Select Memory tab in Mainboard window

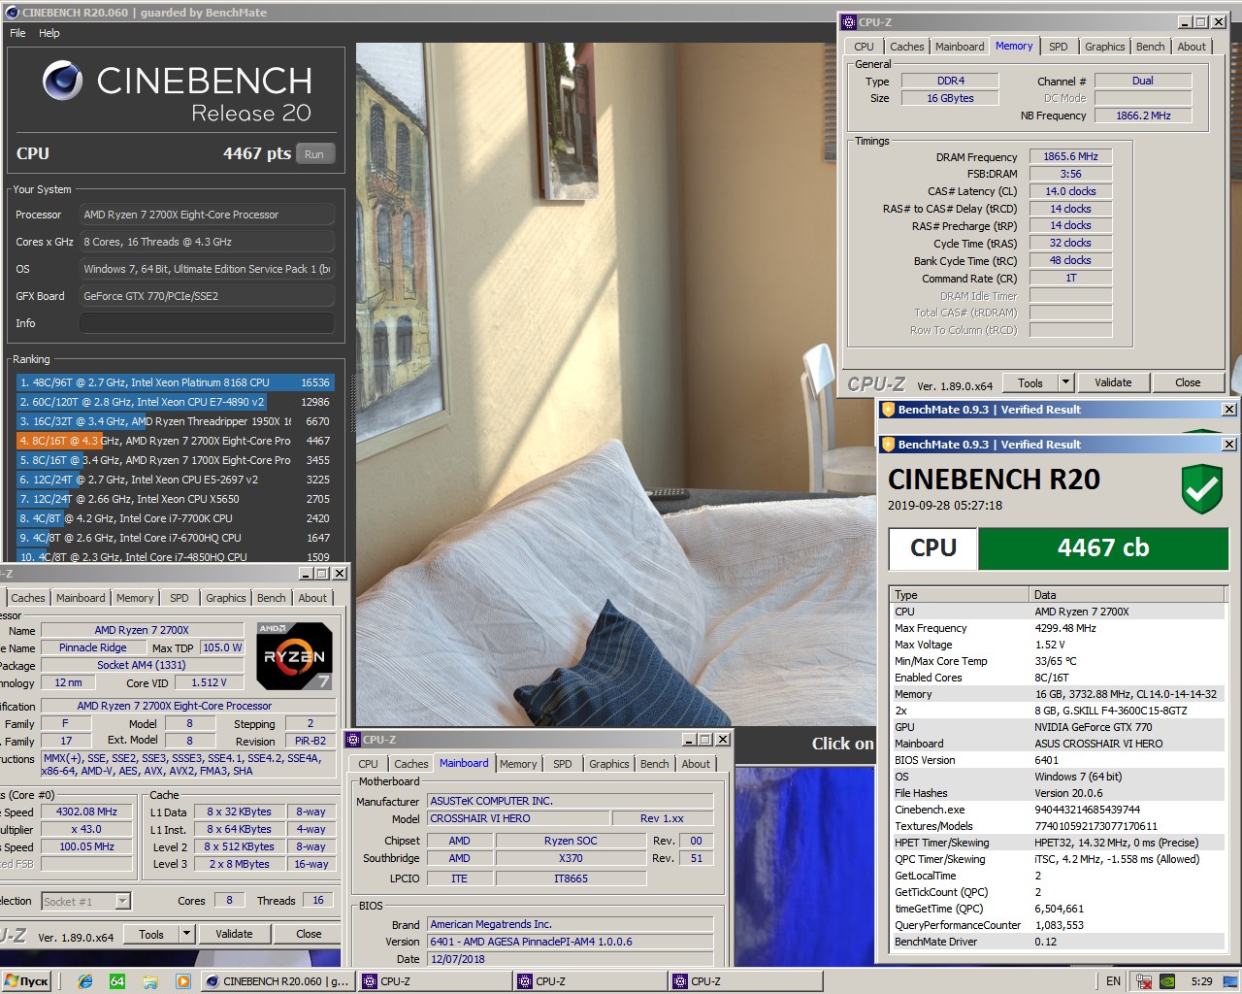pos(518,764)
